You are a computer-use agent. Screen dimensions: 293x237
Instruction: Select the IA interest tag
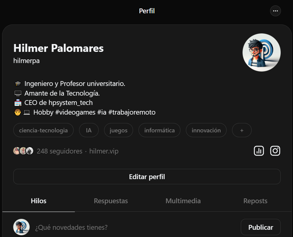pos(88,130)
